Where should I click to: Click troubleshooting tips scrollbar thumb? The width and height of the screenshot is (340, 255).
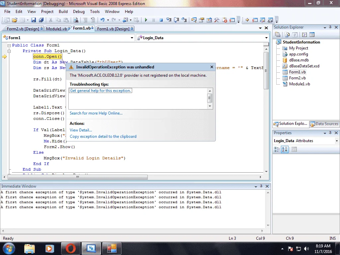(x=210, y=98)
